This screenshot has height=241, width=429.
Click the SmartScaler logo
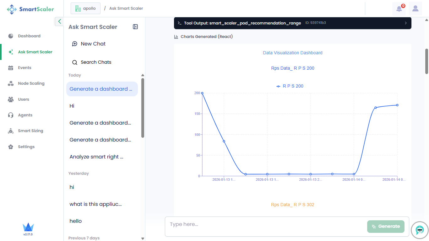30,9
